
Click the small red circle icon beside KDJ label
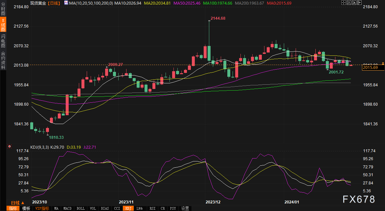click(x=10, y=147)
